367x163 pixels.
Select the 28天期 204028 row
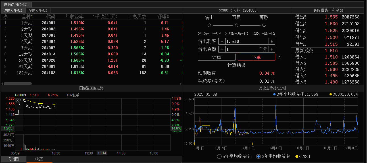click(91, 60)
